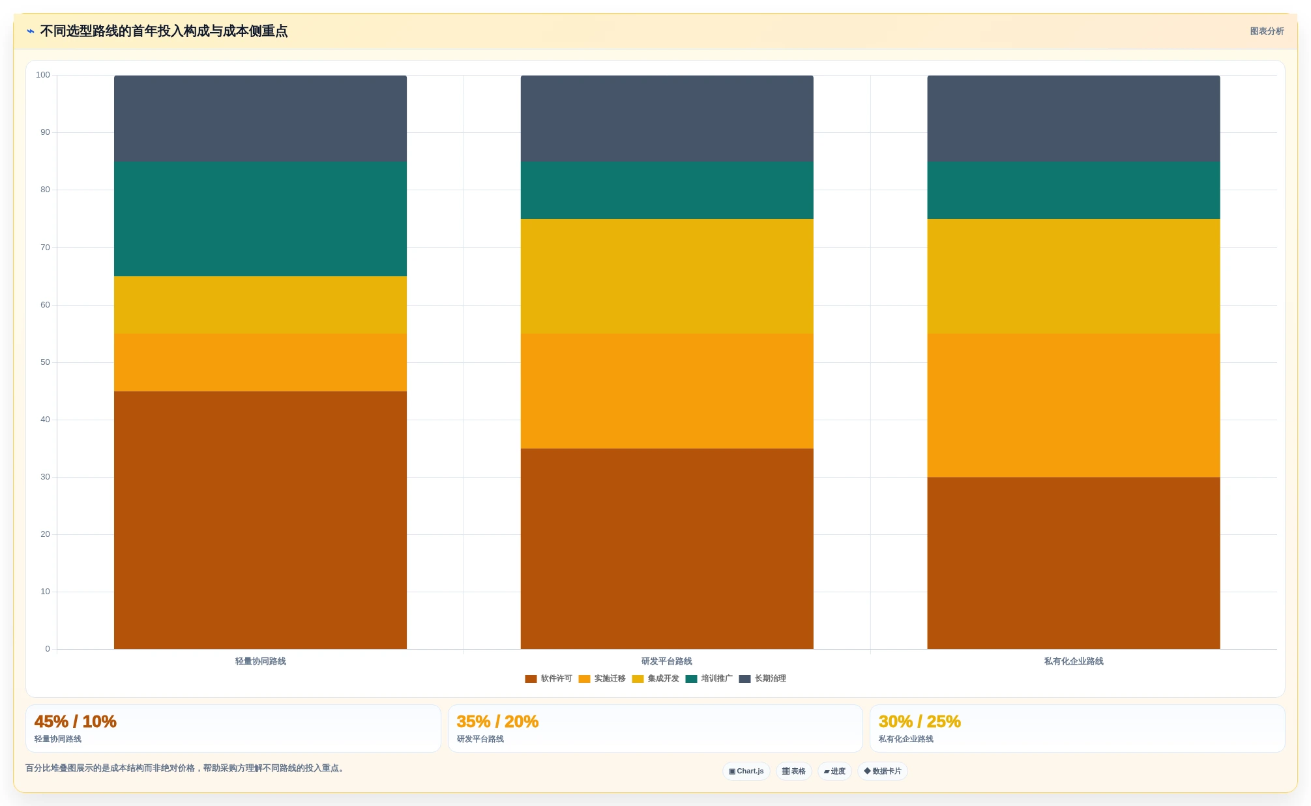This screenshot has width=1311, height=806.
Task: Open the 进度 chip
Action: [x=834, y=771]
